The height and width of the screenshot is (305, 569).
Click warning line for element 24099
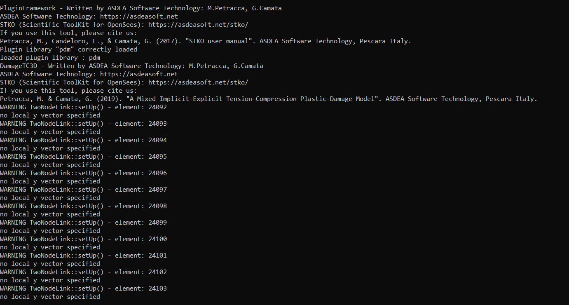[84, 223]
